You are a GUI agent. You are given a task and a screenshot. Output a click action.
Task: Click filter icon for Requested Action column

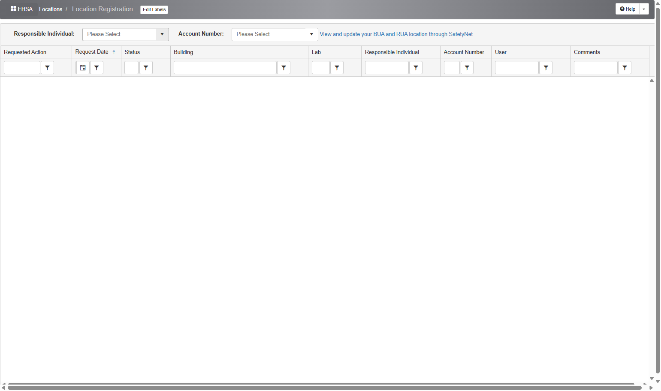(48, 68)
